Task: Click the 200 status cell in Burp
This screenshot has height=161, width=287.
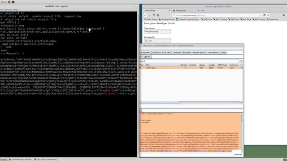Action: (x=201, y=68)
